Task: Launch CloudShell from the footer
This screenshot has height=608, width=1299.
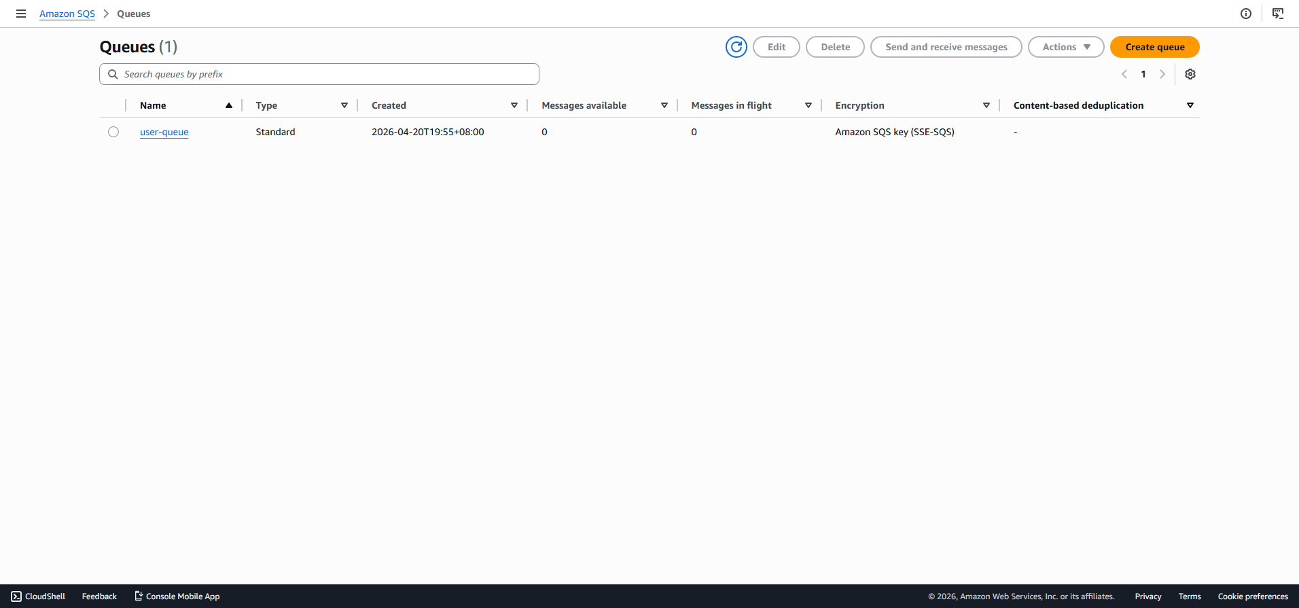Action: click(38, 596)
